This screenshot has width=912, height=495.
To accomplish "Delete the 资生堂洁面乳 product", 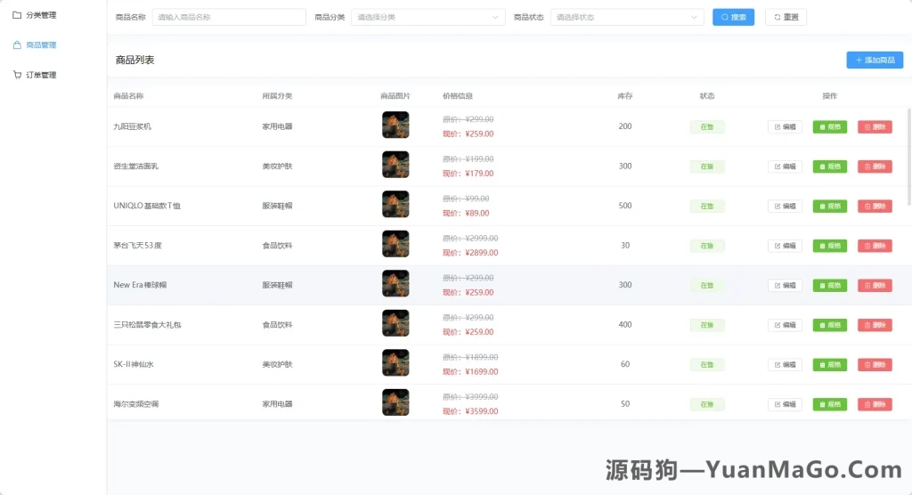I will 875,166.
